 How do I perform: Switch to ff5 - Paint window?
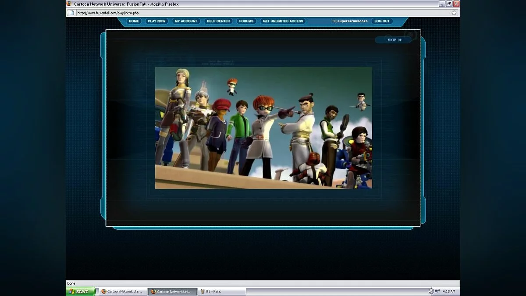click(221, 291)
